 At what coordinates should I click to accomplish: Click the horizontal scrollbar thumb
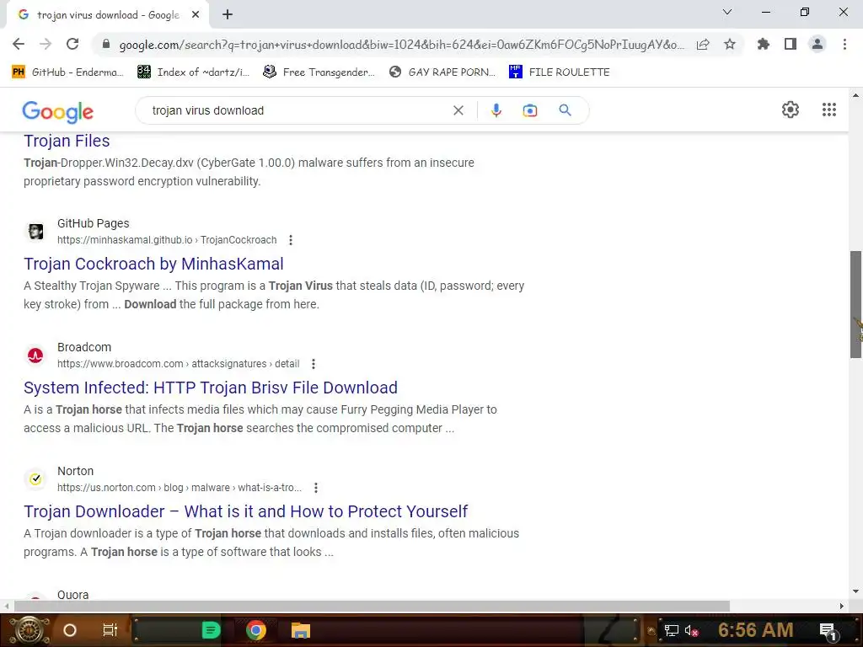click(x=372, y=606)
